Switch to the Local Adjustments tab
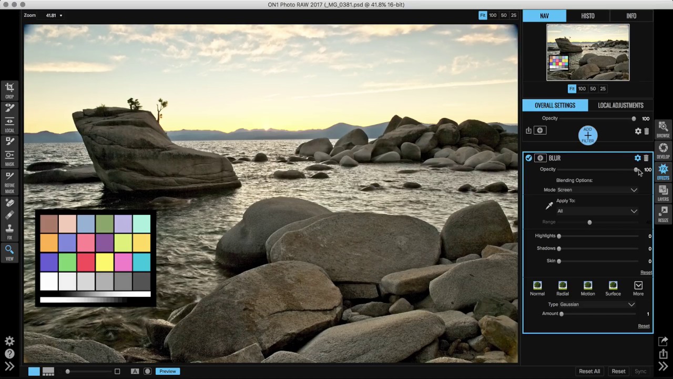The width and height of the screenshot is (673, 379). click(x=620, y=105)
